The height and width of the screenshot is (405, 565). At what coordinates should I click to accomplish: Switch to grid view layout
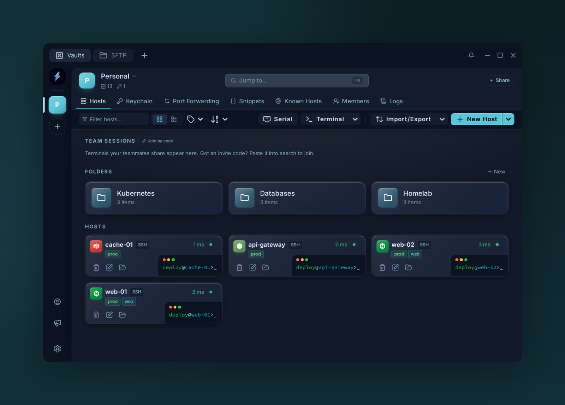160,119
